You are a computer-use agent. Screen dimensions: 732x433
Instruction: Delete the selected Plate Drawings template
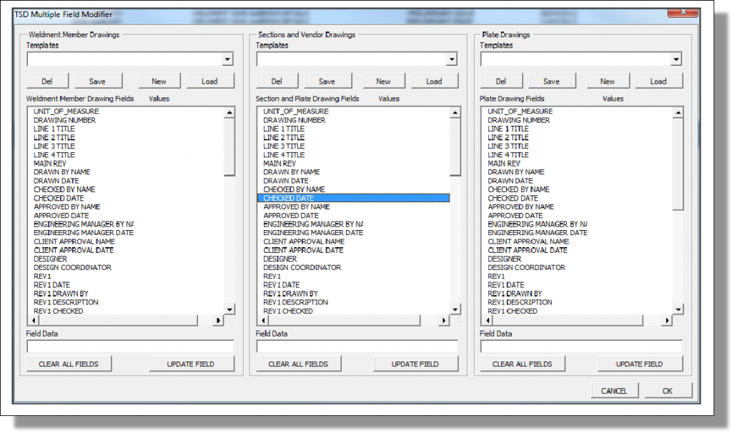pyautogui.click(x=501, y=80)
